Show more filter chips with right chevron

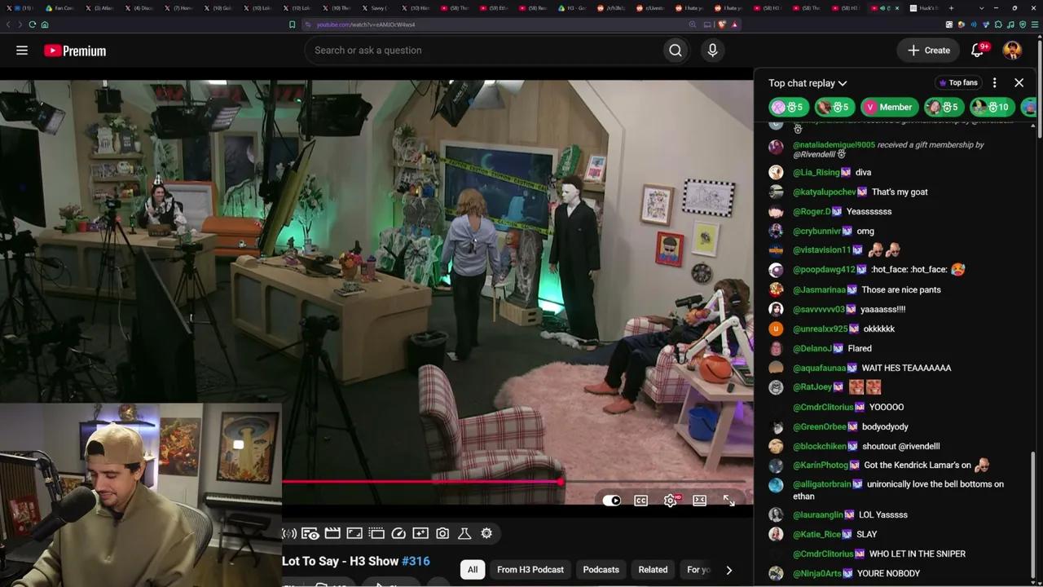729,570
